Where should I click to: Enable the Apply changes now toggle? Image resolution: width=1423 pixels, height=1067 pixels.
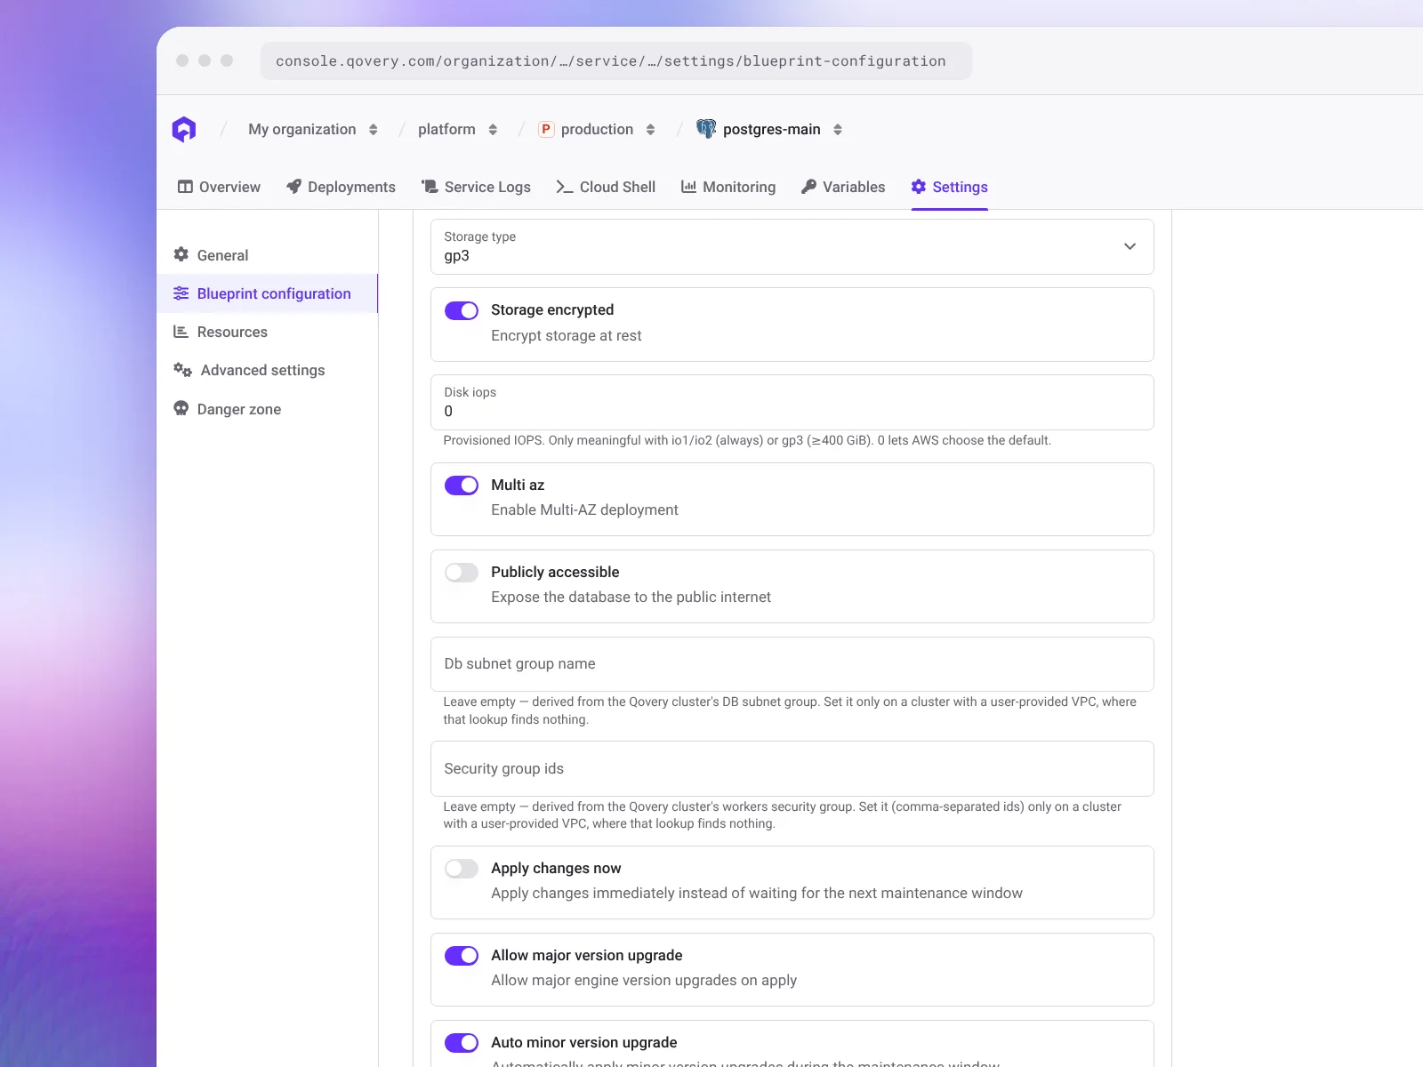click(462, 869)
